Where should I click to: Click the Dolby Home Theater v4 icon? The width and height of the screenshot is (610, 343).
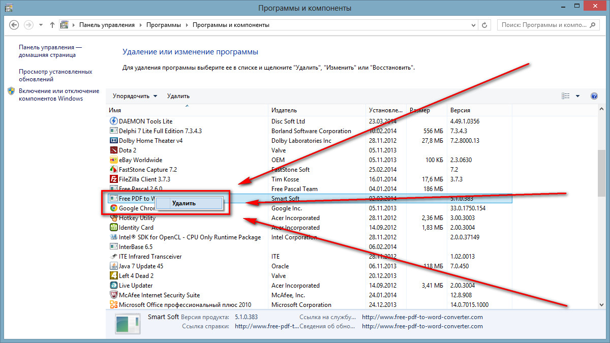click(114, 141)
